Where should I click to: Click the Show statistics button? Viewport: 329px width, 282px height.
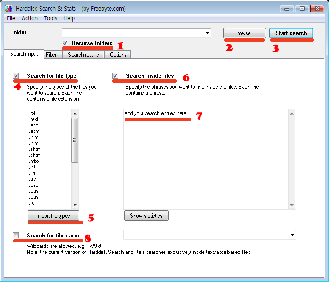146,216
